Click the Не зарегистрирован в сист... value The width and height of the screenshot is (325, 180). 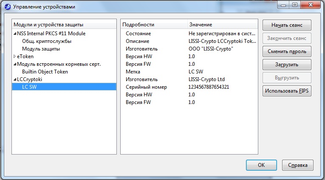click(x=222, y=34)
